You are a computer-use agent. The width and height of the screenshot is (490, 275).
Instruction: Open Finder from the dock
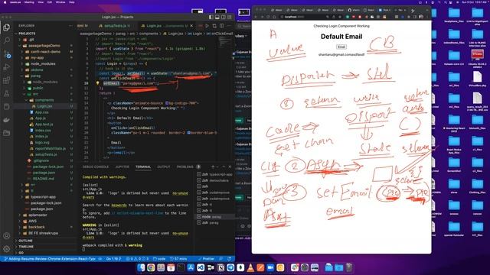[x=141, y=267]
